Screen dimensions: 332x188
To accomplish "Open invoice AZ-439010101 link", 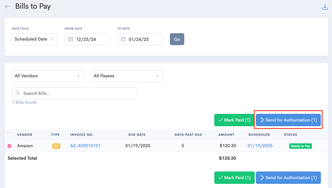I will 85,146.
